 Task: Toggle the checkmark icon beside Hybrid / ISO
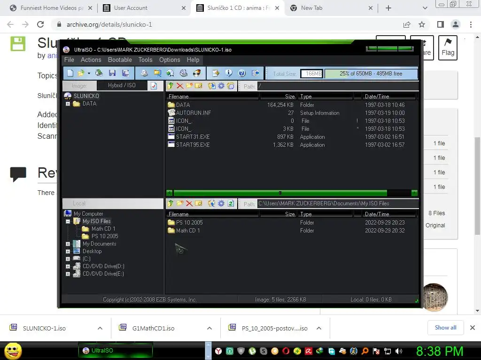click(x=154, y=86)
